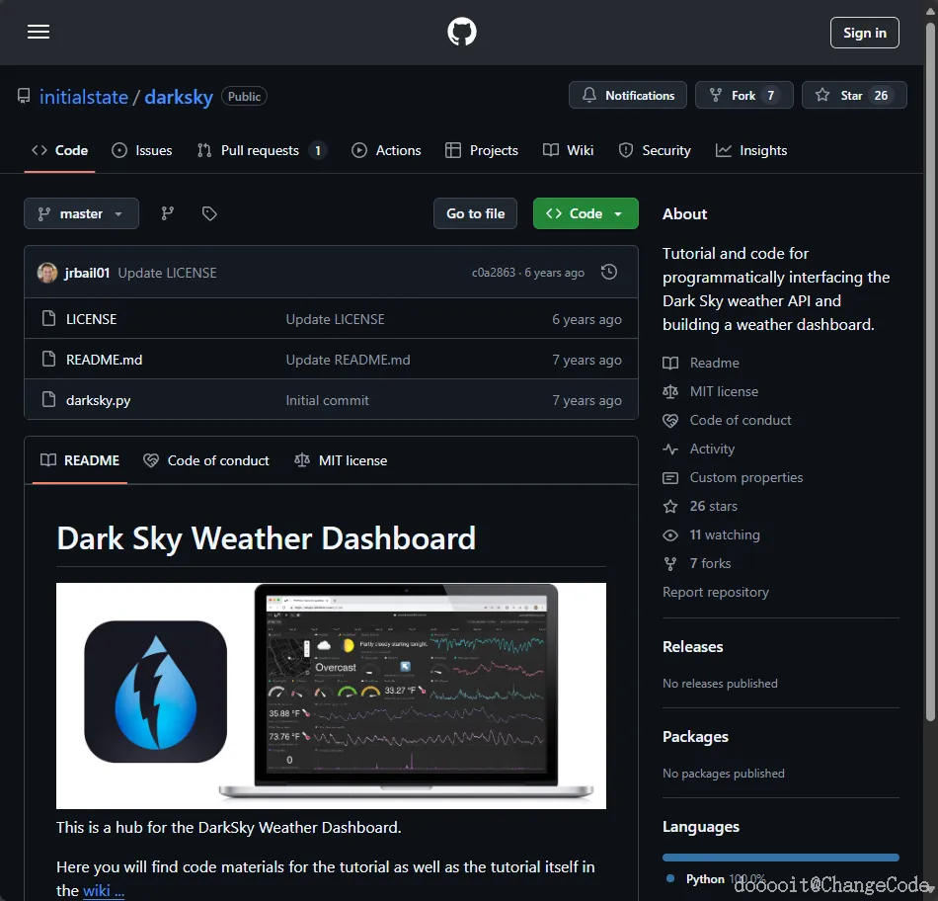
Task: Open Code of conduct in About sidebar
Action: coord(741,420)
